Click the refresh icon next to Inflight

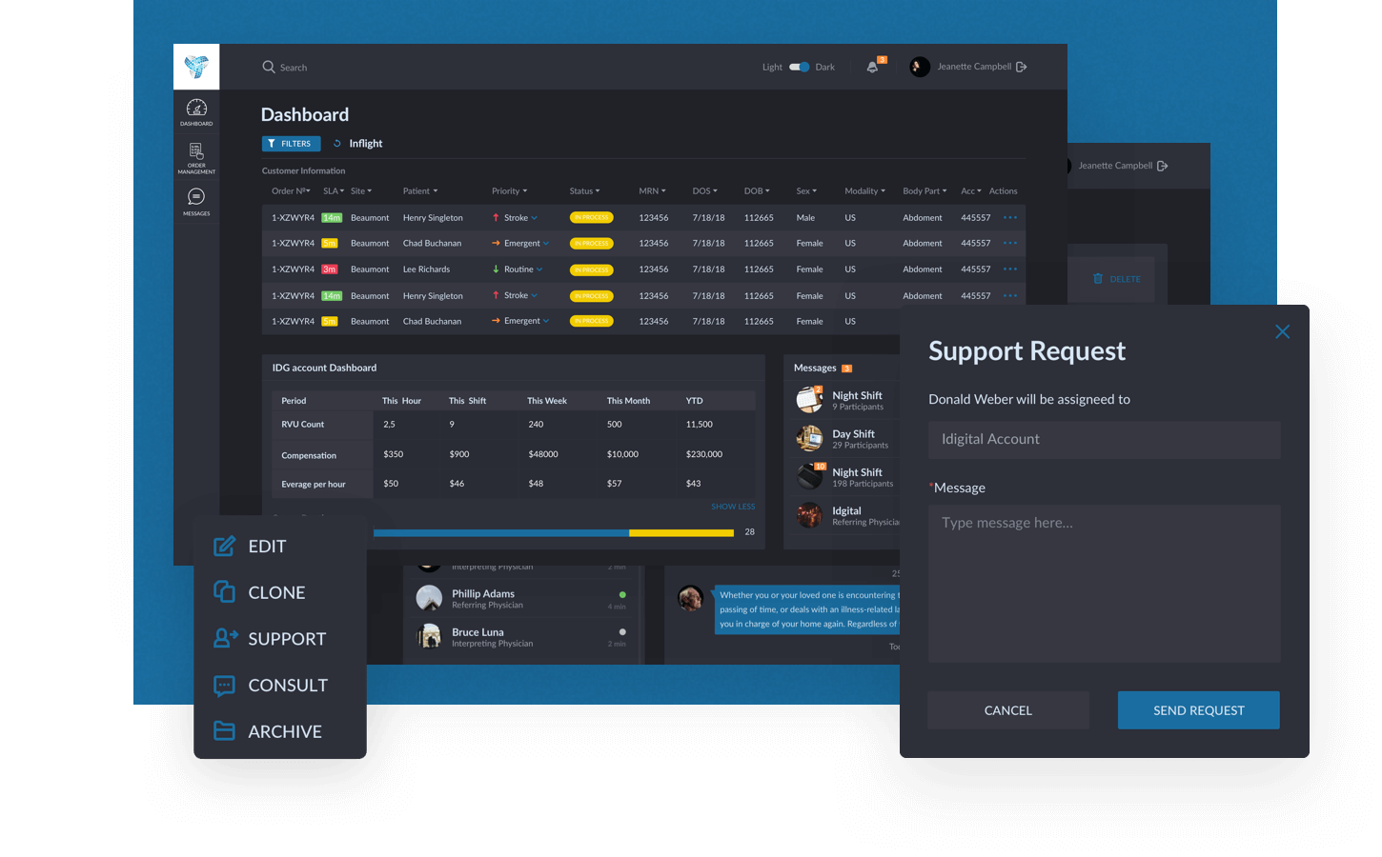pos(336,144)
